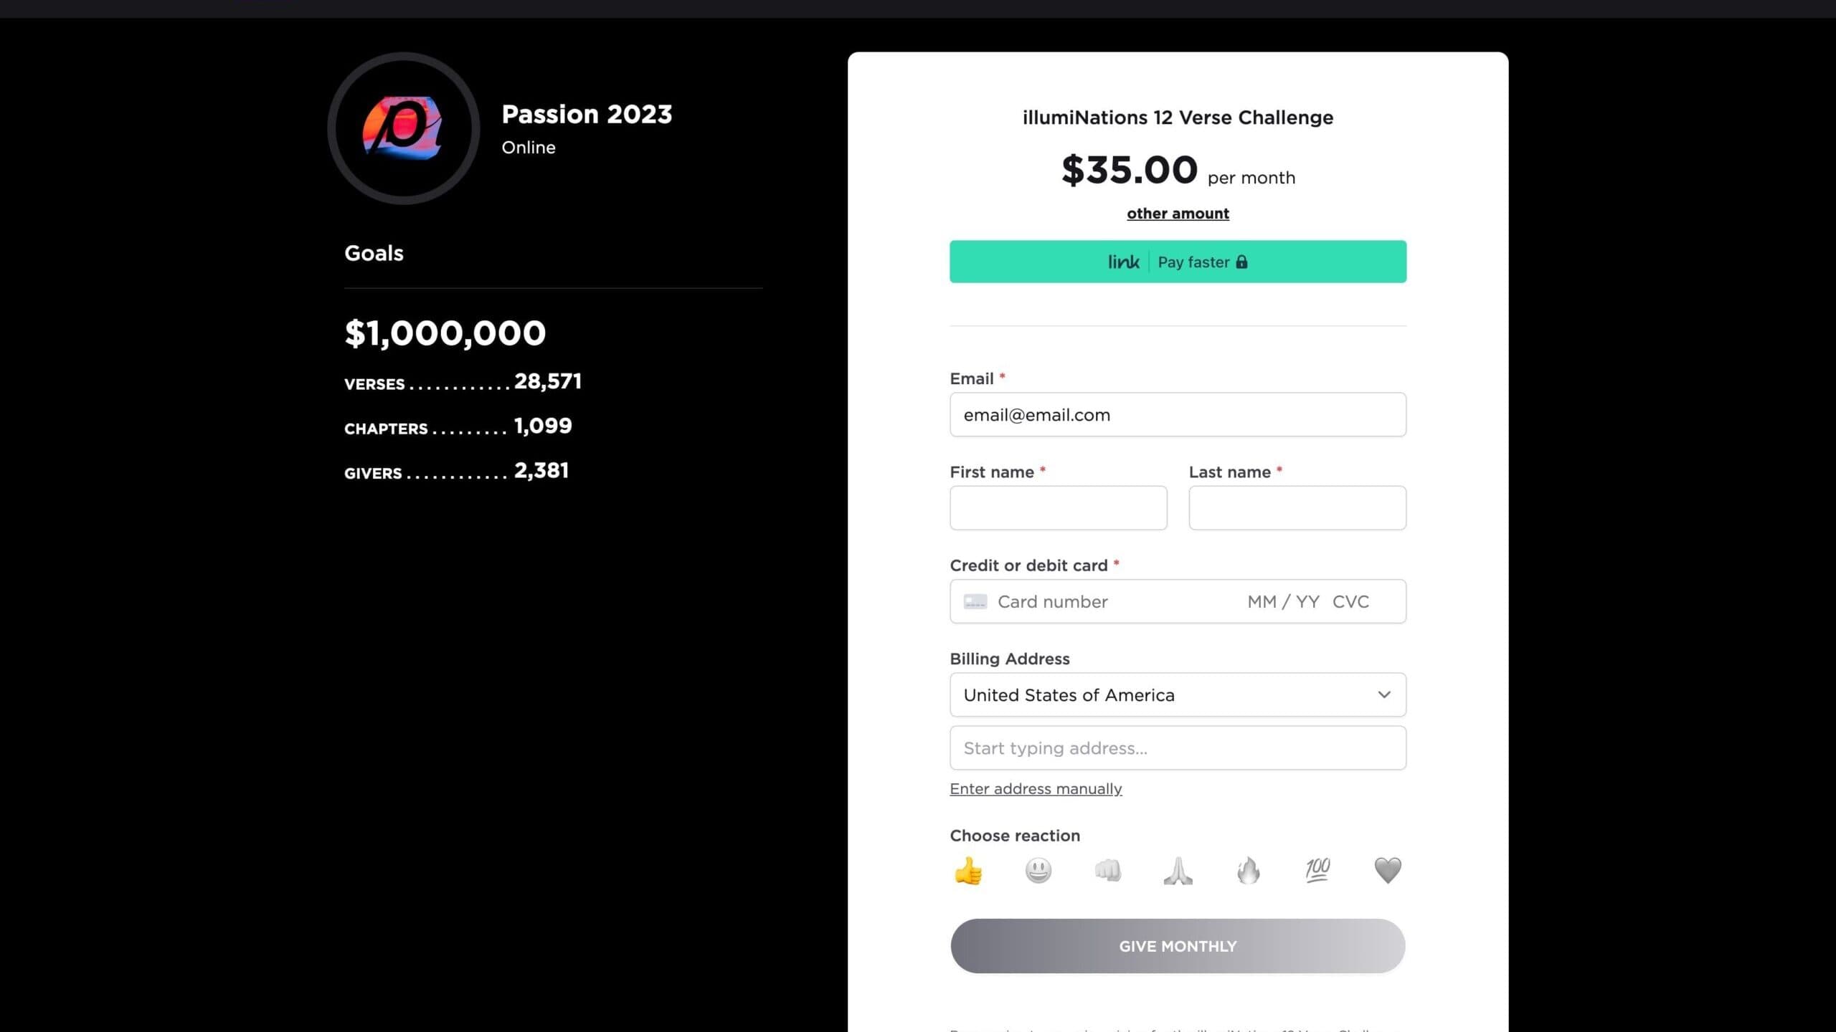Deselect the currently highlighted reaction
Image resolution: width=1836 pixels, height=1032 pixels.
coord(967,870)
